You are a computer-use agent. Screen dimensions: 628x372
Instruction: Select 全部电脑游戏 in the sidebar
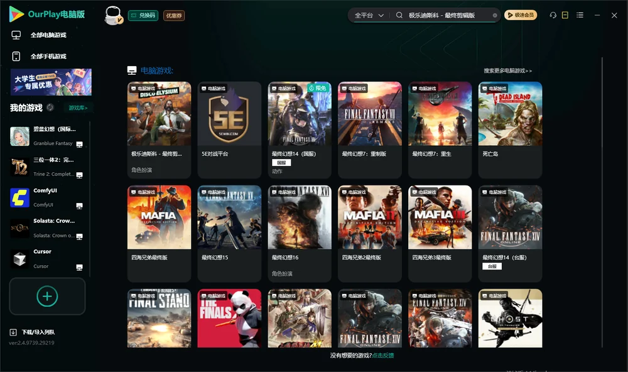point(48,35)
